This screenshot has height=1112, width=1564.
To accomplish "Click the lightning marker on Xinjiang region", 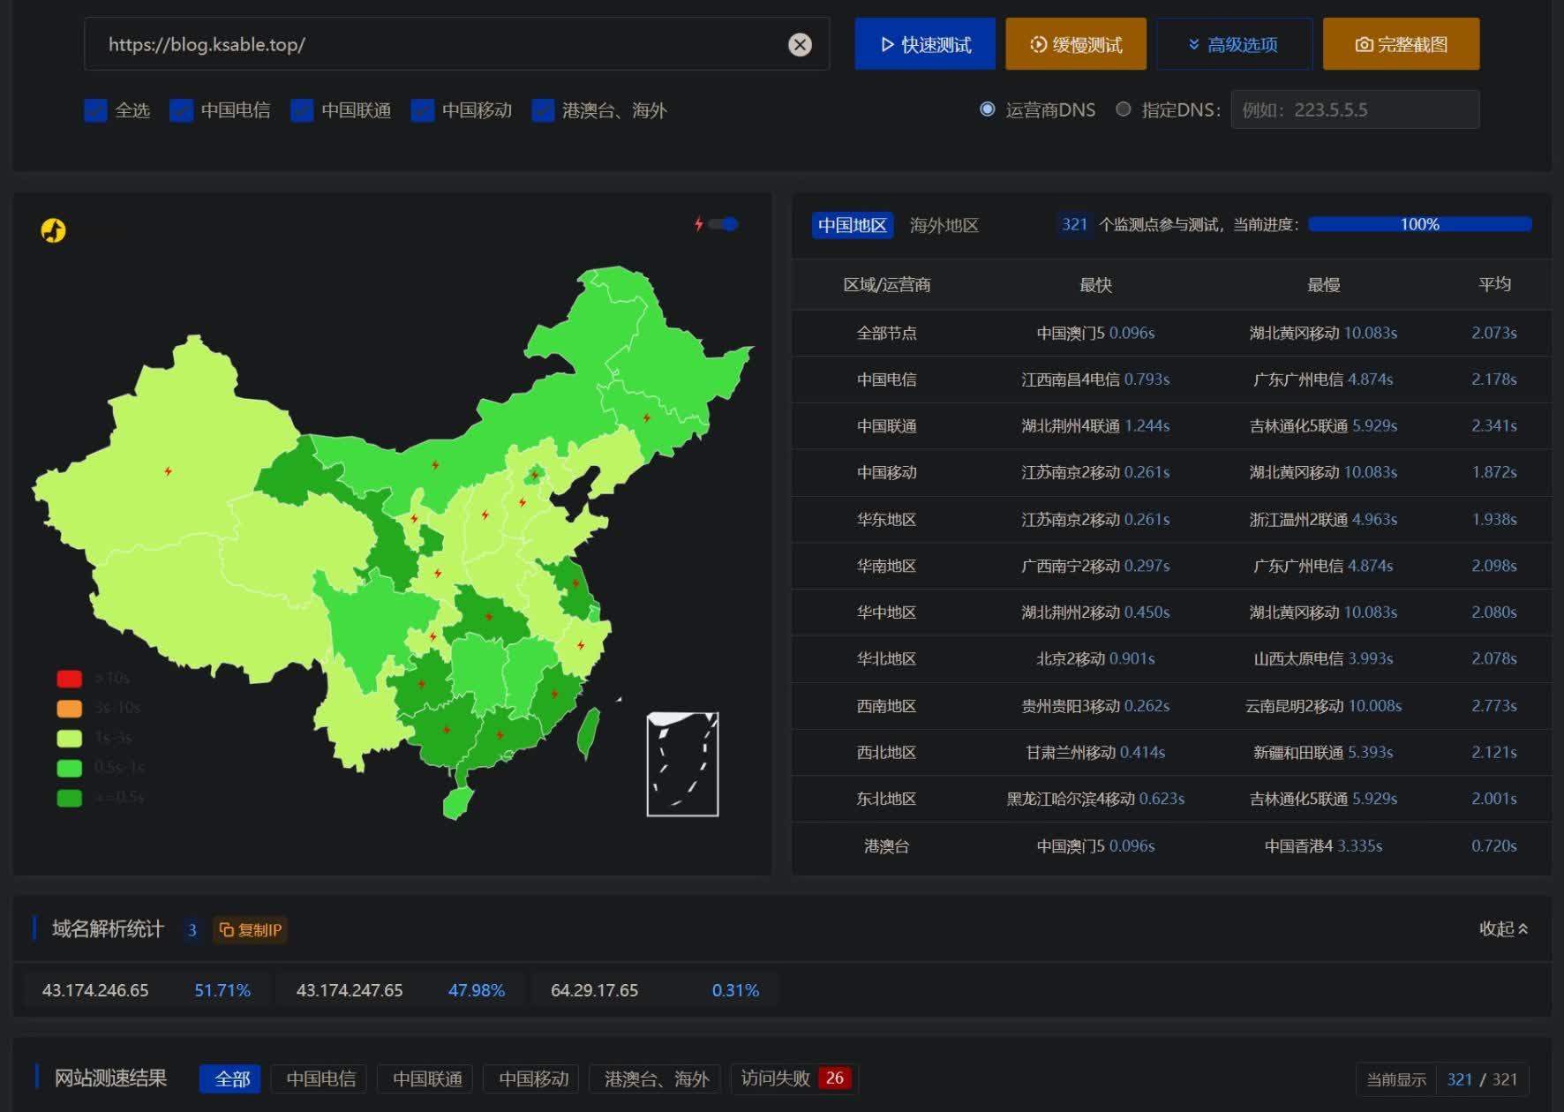I will click(x=168, y=471).
